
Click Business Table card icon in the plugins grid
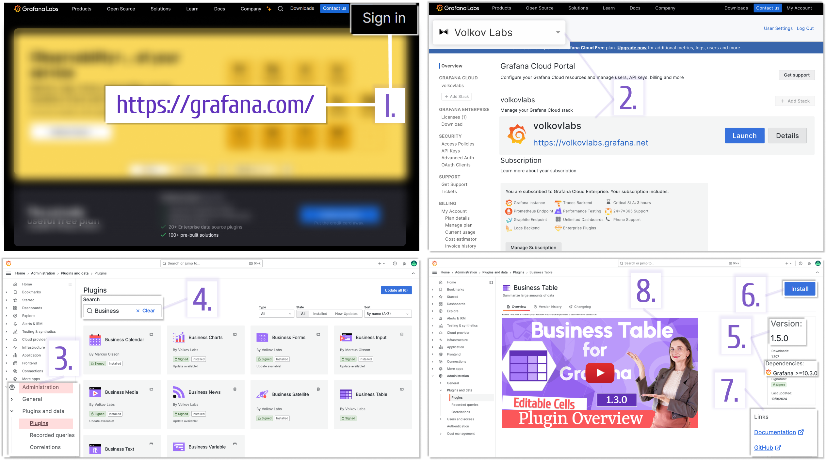coord(346,394)
